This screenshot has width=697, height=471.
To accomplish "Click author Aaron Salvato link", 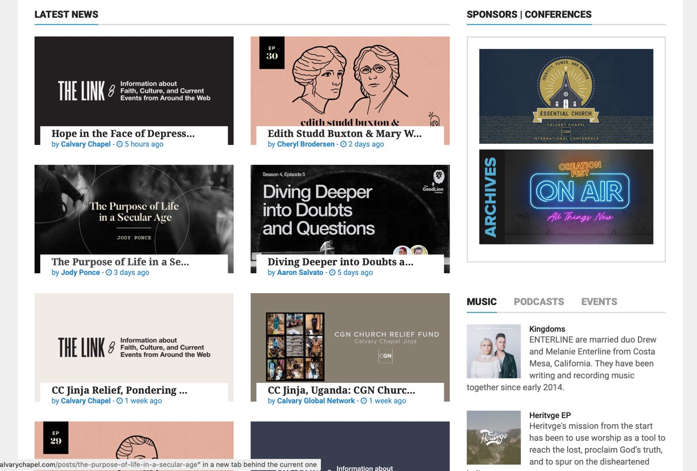I will (300, 273).
